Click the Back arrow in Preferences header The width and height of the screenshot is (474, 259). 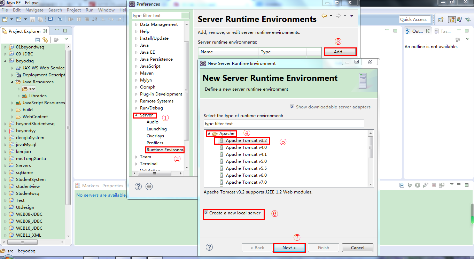324,16
